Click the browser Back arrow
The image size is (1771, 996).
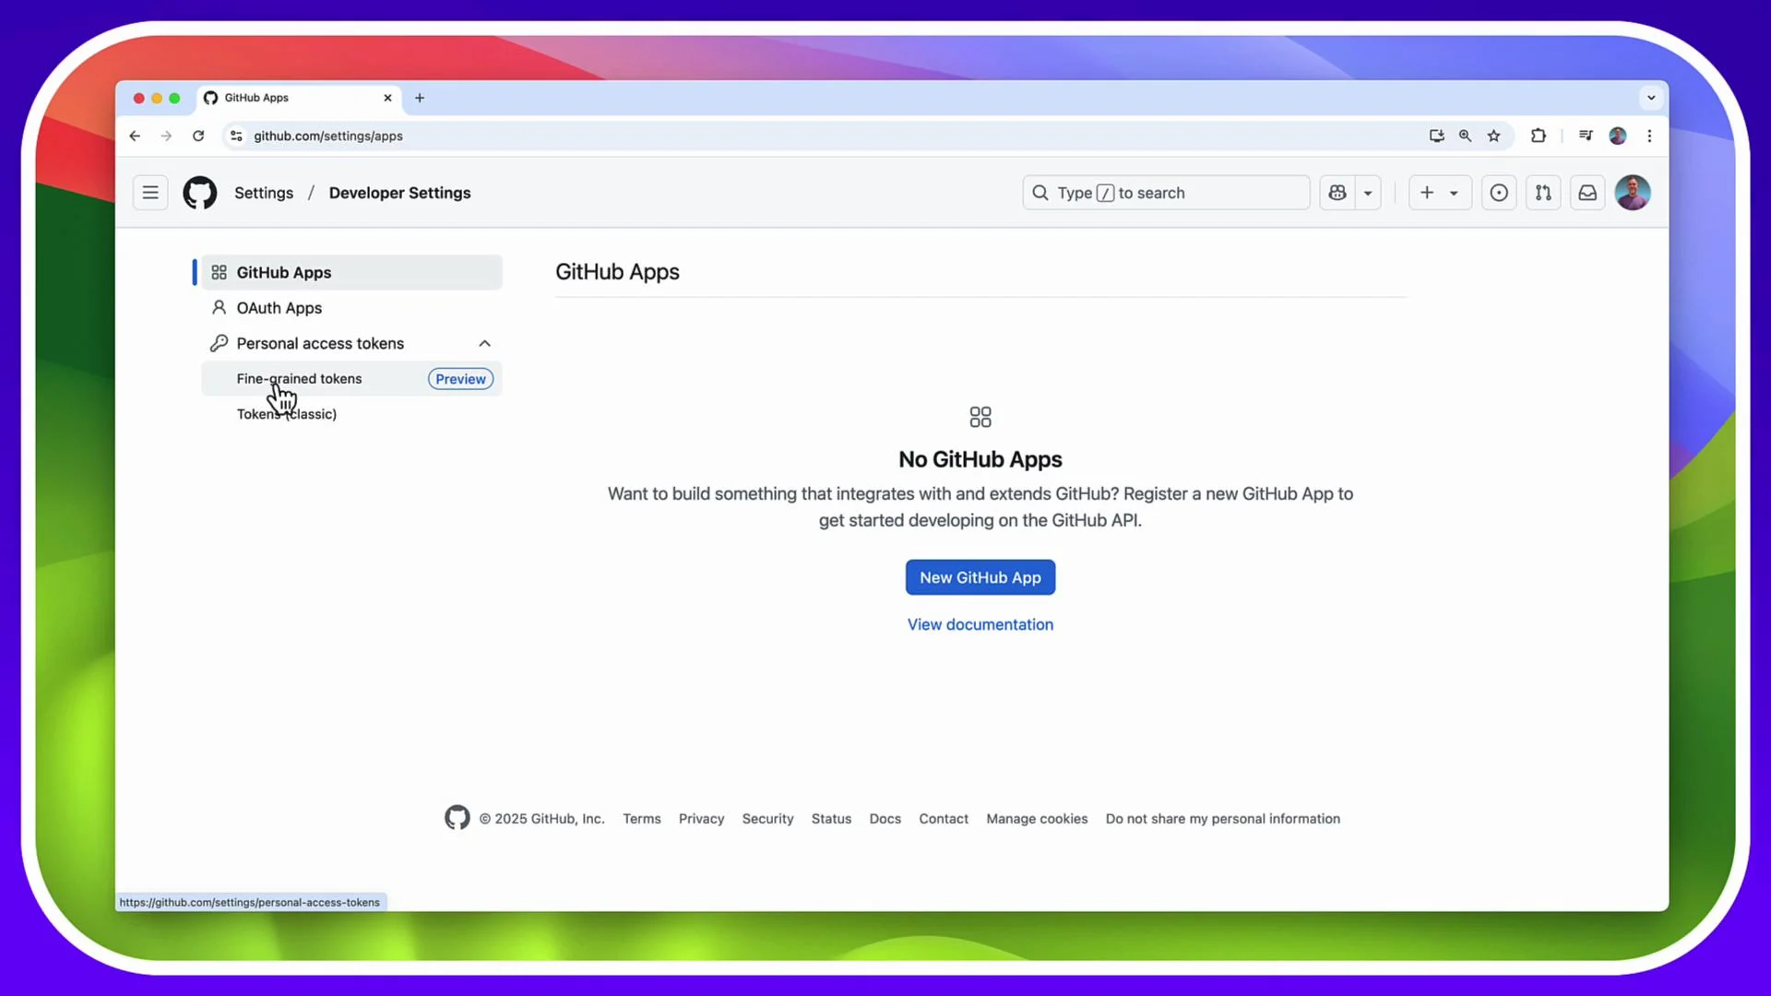point(135,136)
